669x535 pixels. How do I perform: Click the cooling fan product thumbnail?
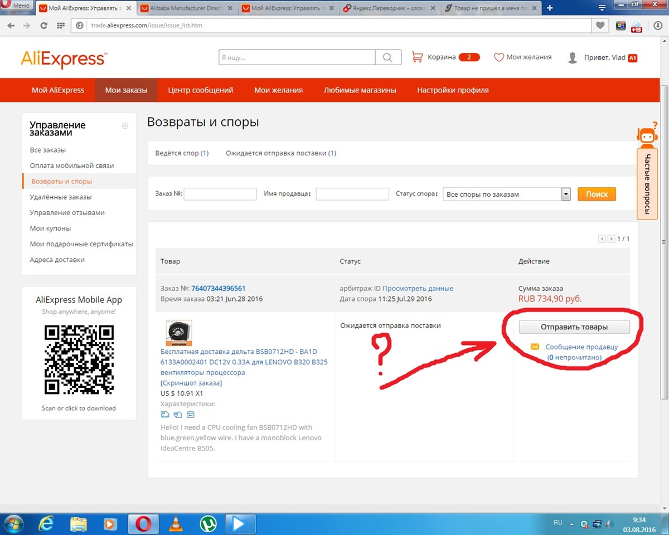[179, 333]
